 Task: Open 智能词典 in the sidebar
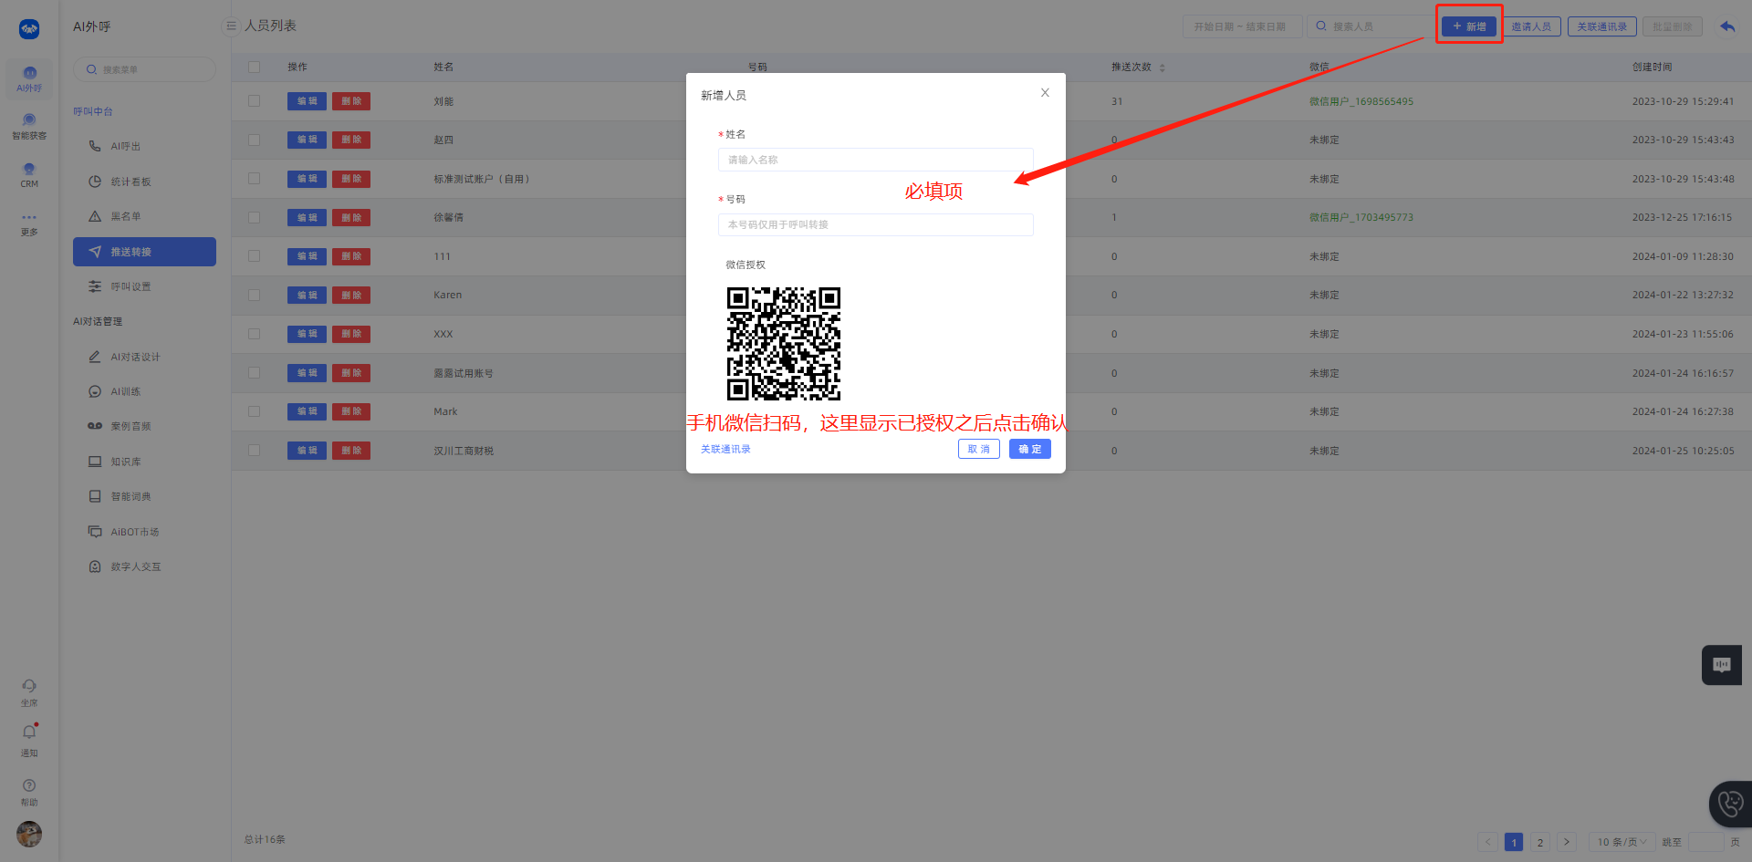(144, 496)
